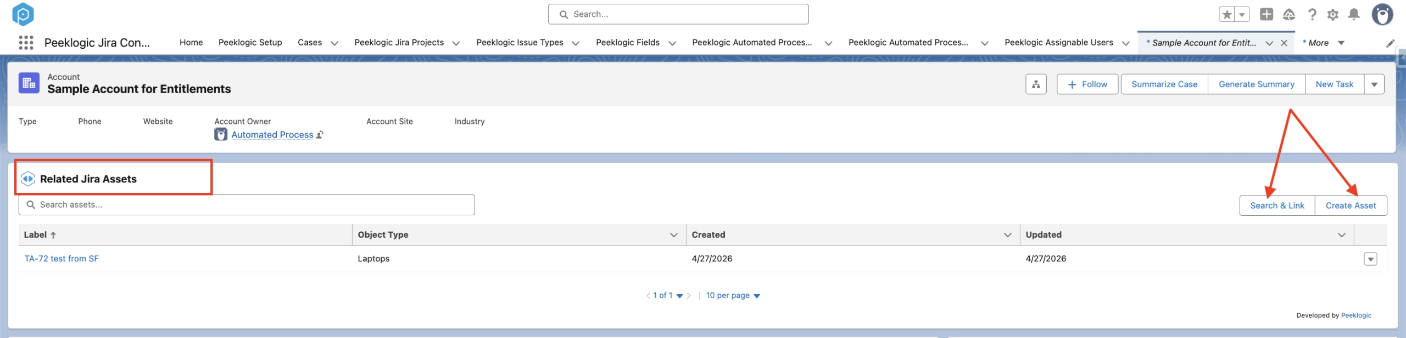View the account hierarchy icon

click(x=1036, y=84)
